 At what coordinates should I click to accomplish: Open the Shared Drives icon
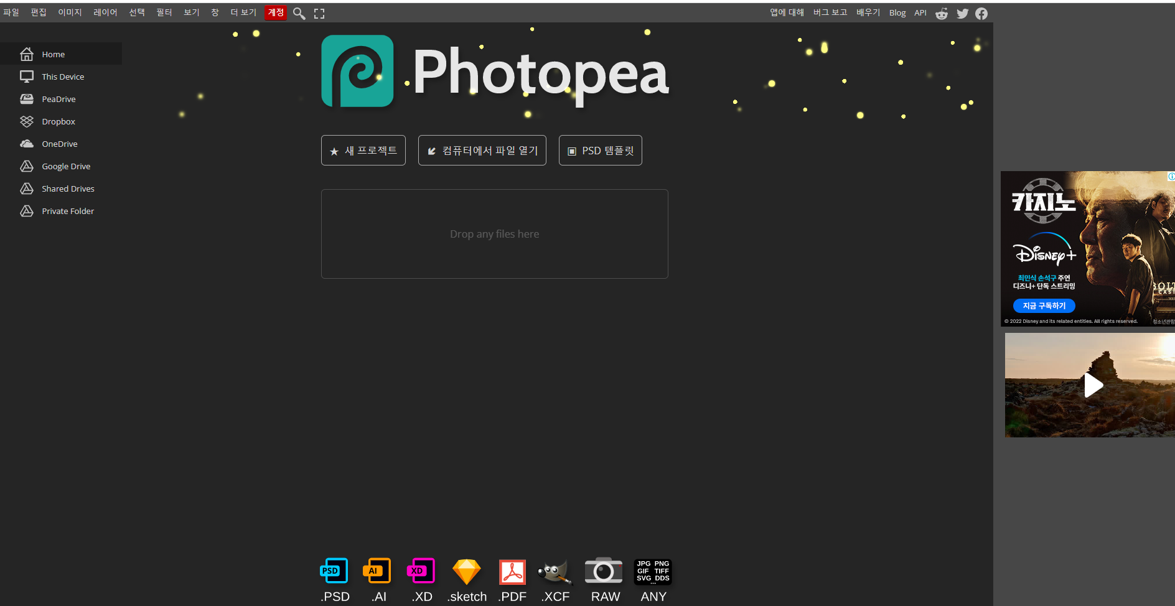click(27, 189)
